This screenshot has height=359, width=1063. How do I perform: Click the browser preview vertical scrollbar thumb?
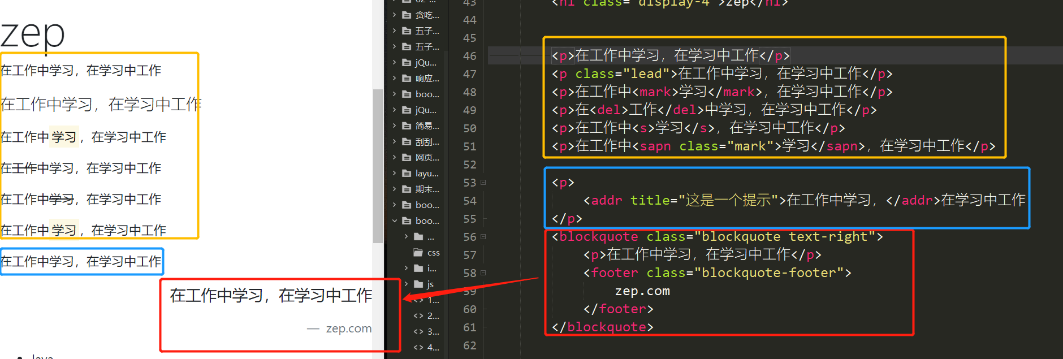click(378, 166)
